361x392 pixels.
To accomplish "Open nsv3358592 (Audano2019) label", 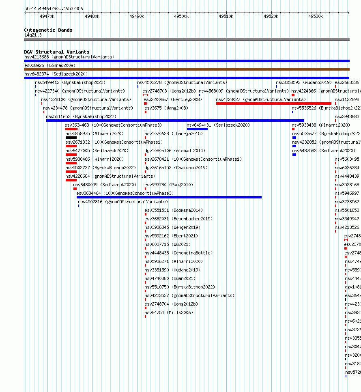I will [x=304, y=82].
